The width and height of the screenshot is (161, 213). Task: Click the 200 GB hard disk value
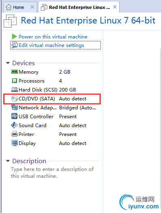point(68,90)
